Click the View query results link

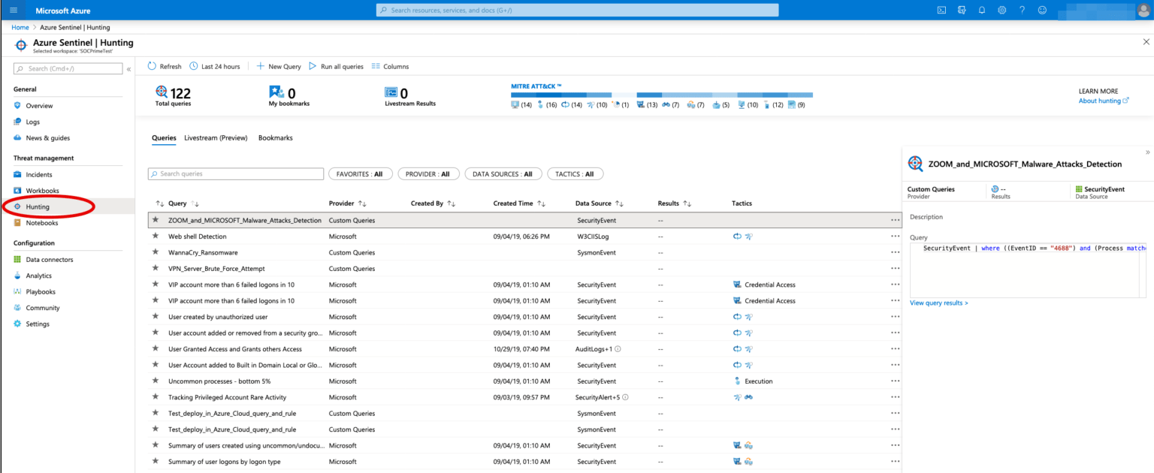(x=938, y=303)
